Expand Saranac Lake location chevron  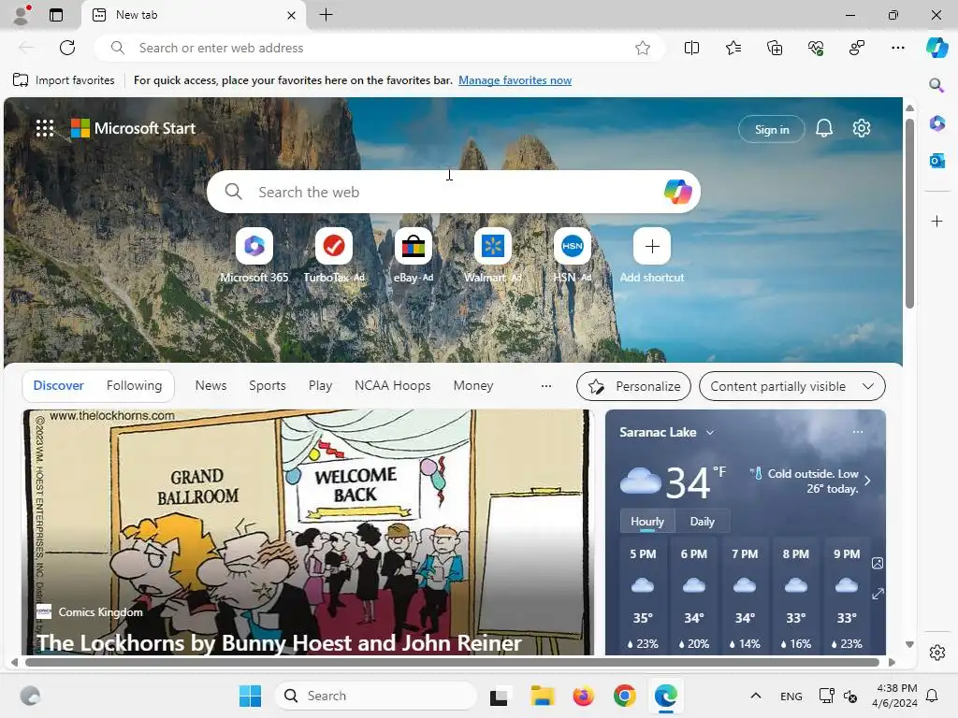point(710,432)
